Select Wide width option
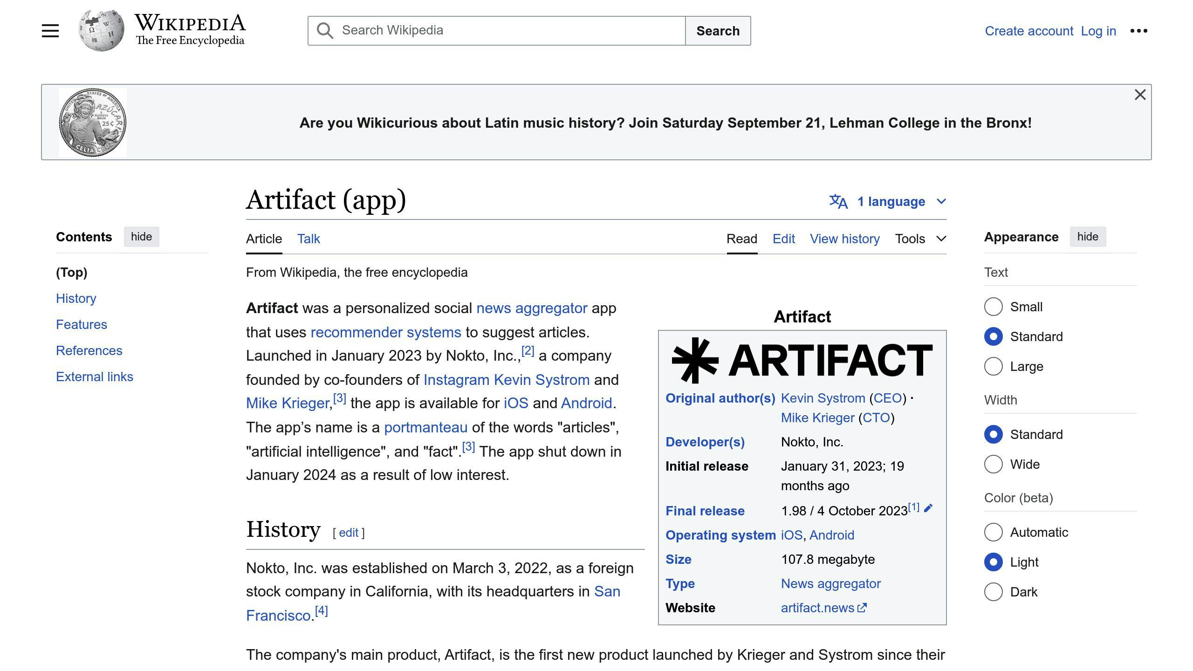The height and width of the screenshot is (671, 1193). (993, 464)
